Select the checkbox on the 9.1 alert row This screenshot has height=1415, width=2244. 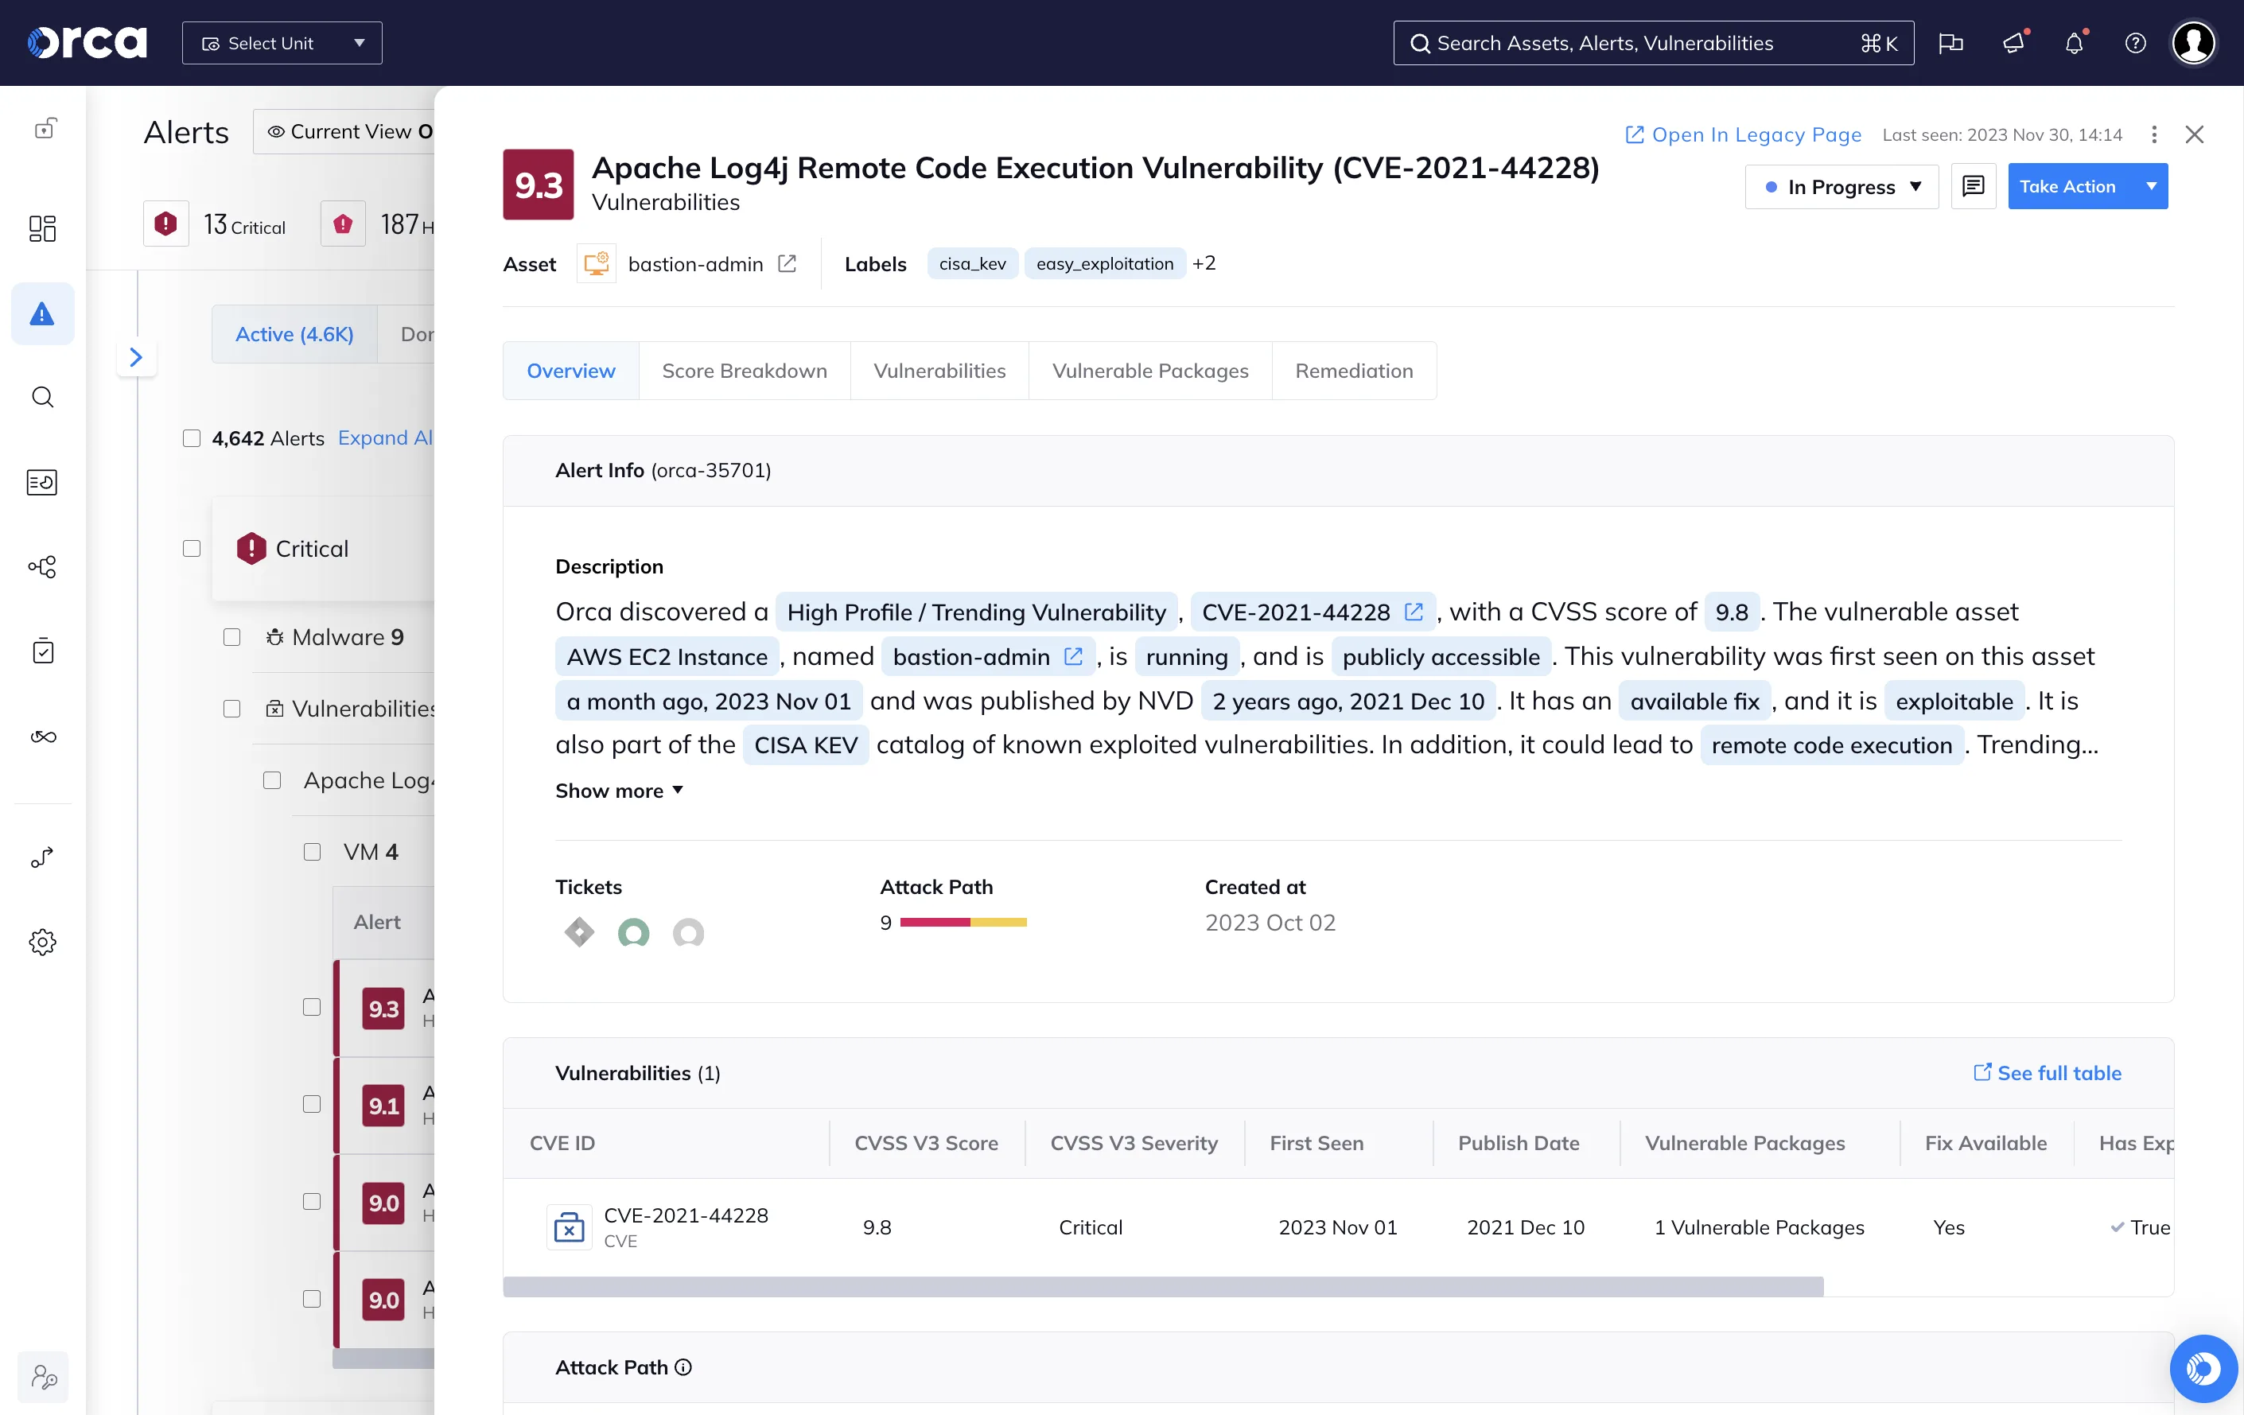pos(312,1105)
